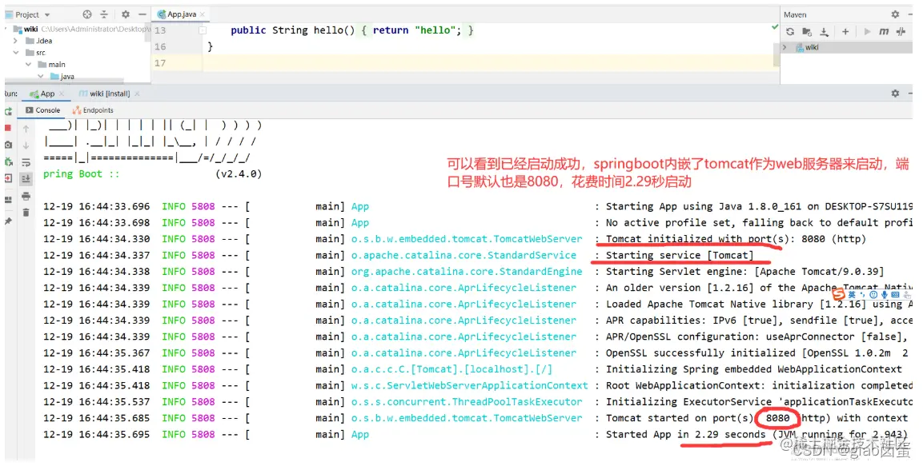Expand folded code at line 13

203,30
